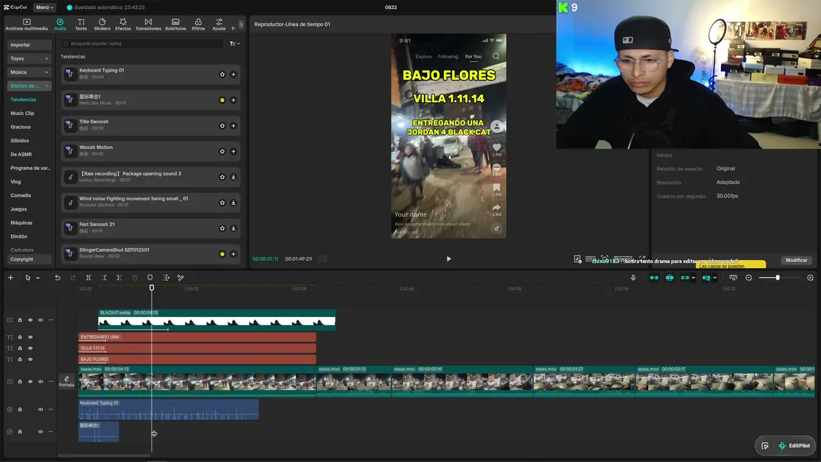This screenshot has width=821, height=462.
Task: Hide the BLACKAT.webp track
Action: click(x=30, y=320)
